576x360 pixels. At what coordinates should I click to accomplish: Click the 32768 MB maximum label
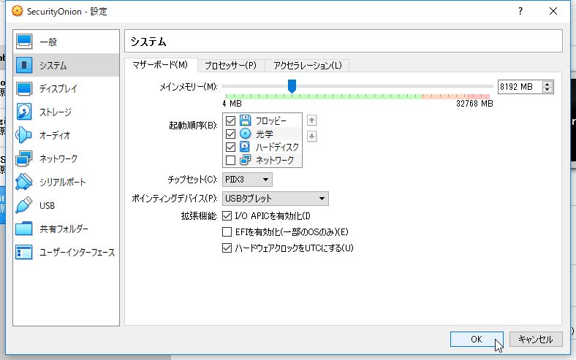click(x=474, y=104)
